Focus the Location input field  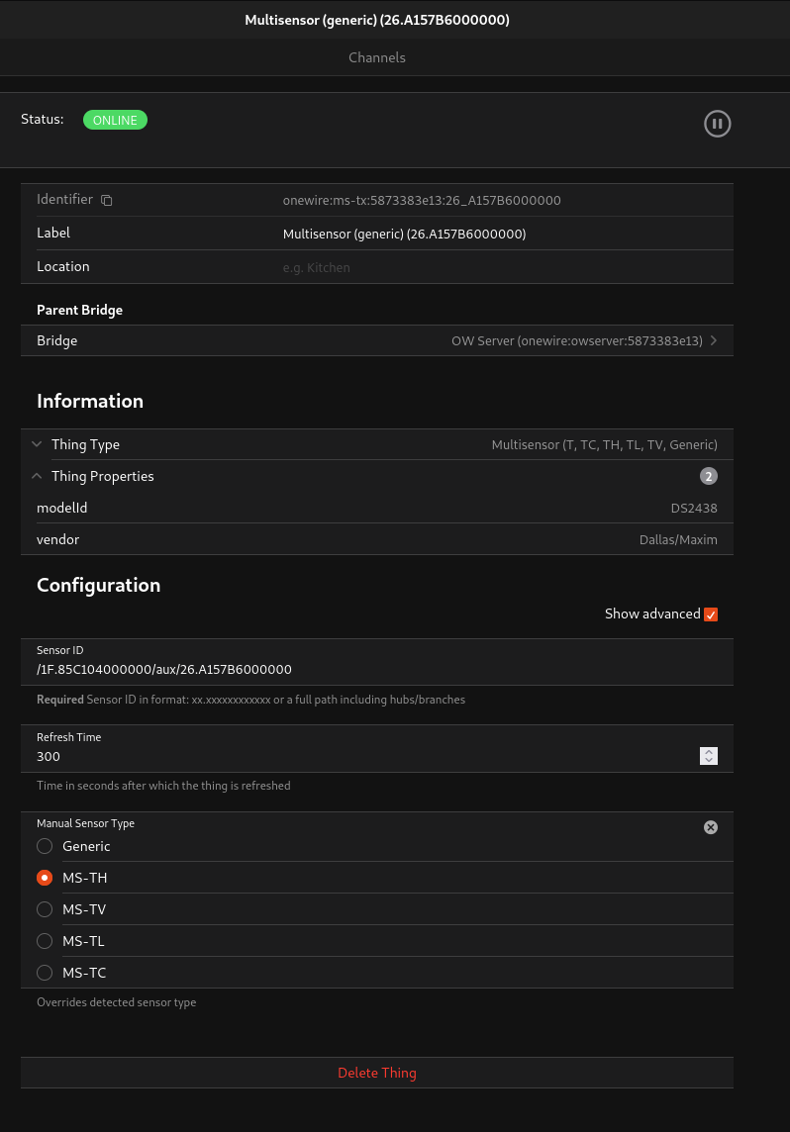tap(495, 267)
